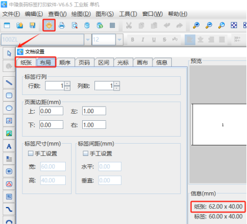Select the ellipse drawing tool

click(x=9, y=108)
